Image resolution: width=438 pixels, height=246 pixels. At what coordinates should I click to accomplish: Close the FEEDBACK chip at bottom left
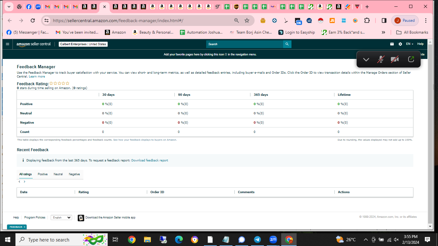25,227
